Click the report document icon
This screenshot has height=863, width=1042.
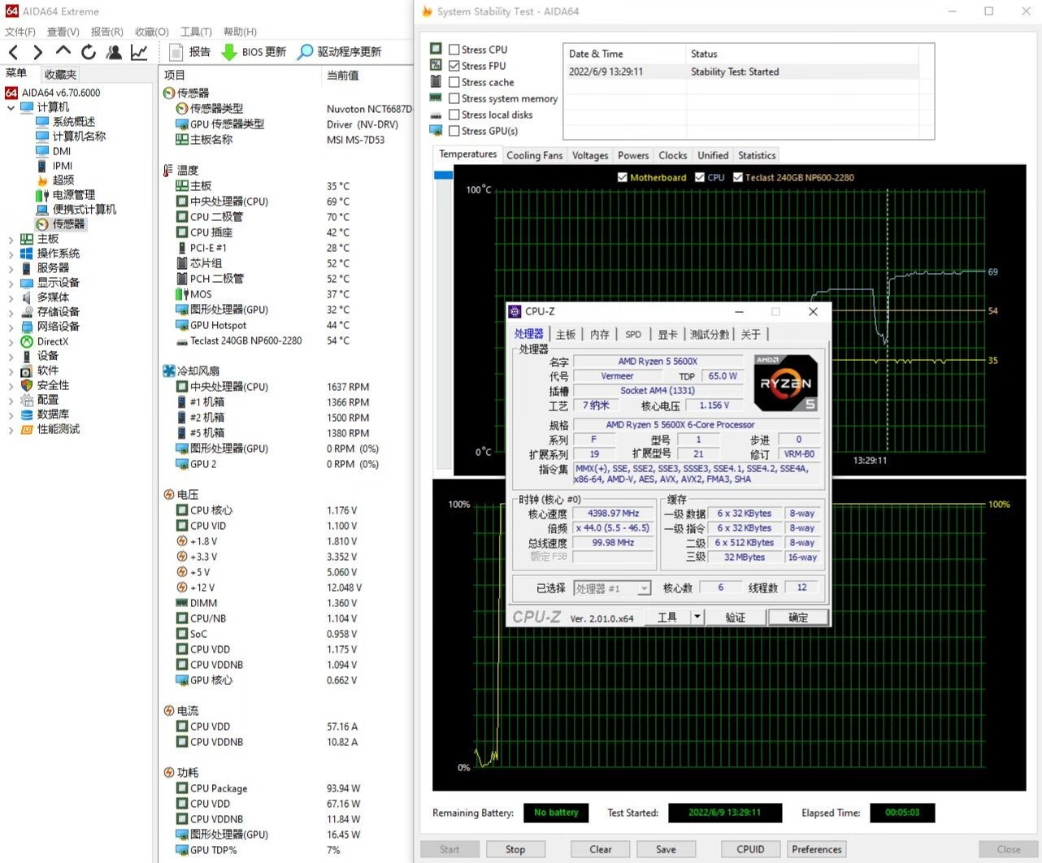coord(176,52)
